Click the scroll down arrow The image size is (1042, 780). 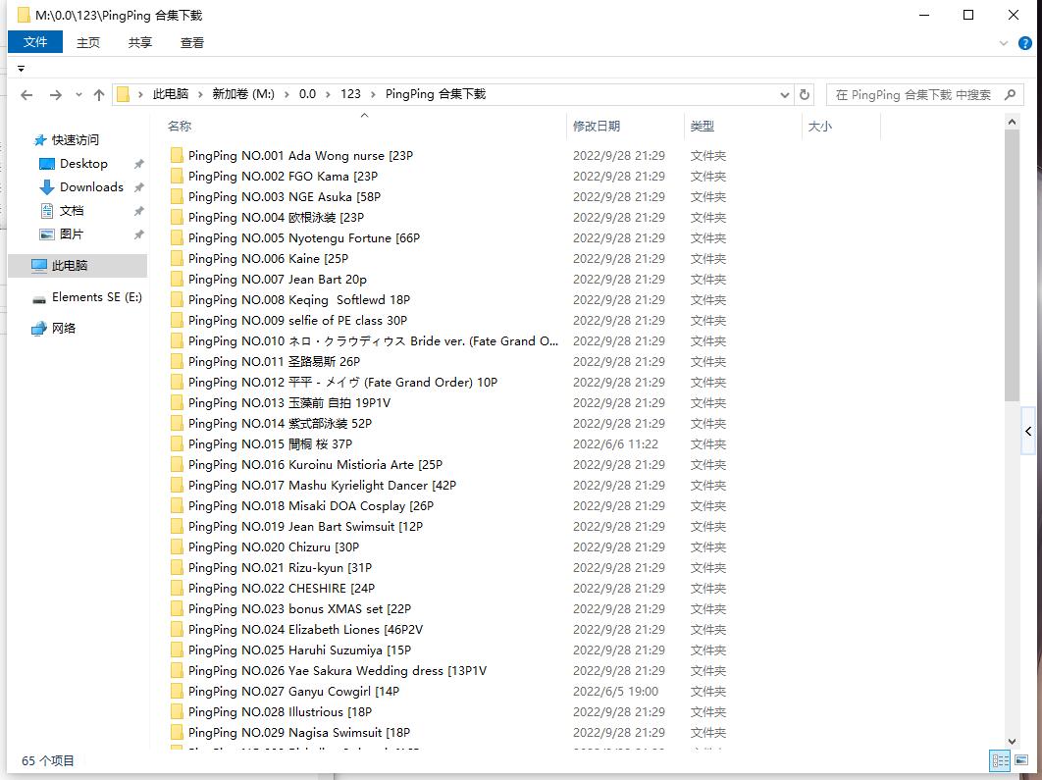tap(1012, 742)
